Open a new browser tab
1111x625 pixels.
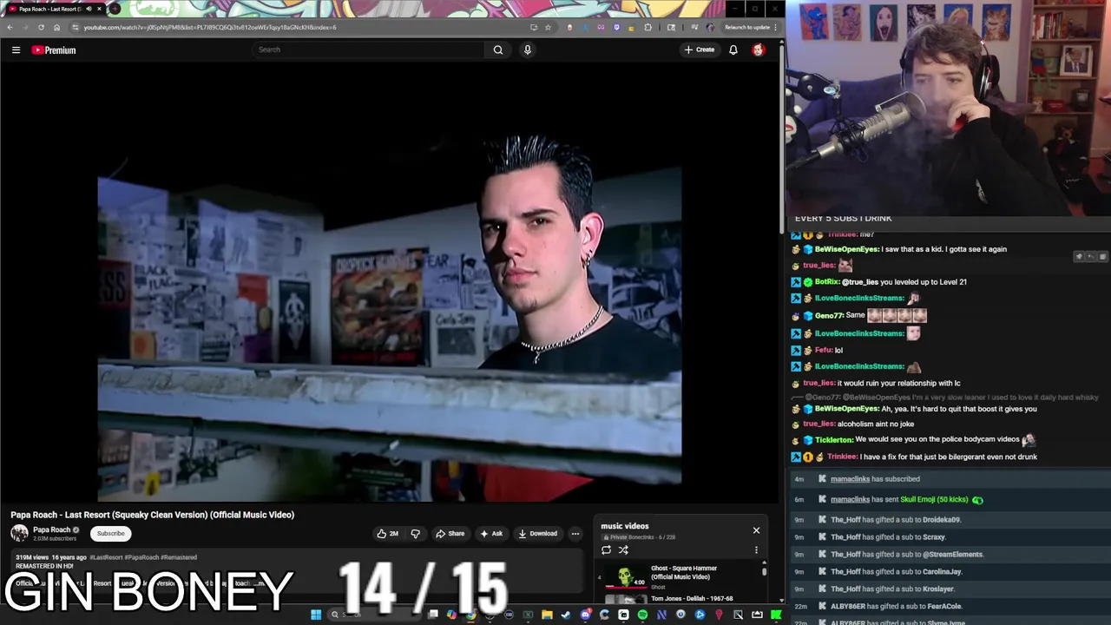click(115, 9)
